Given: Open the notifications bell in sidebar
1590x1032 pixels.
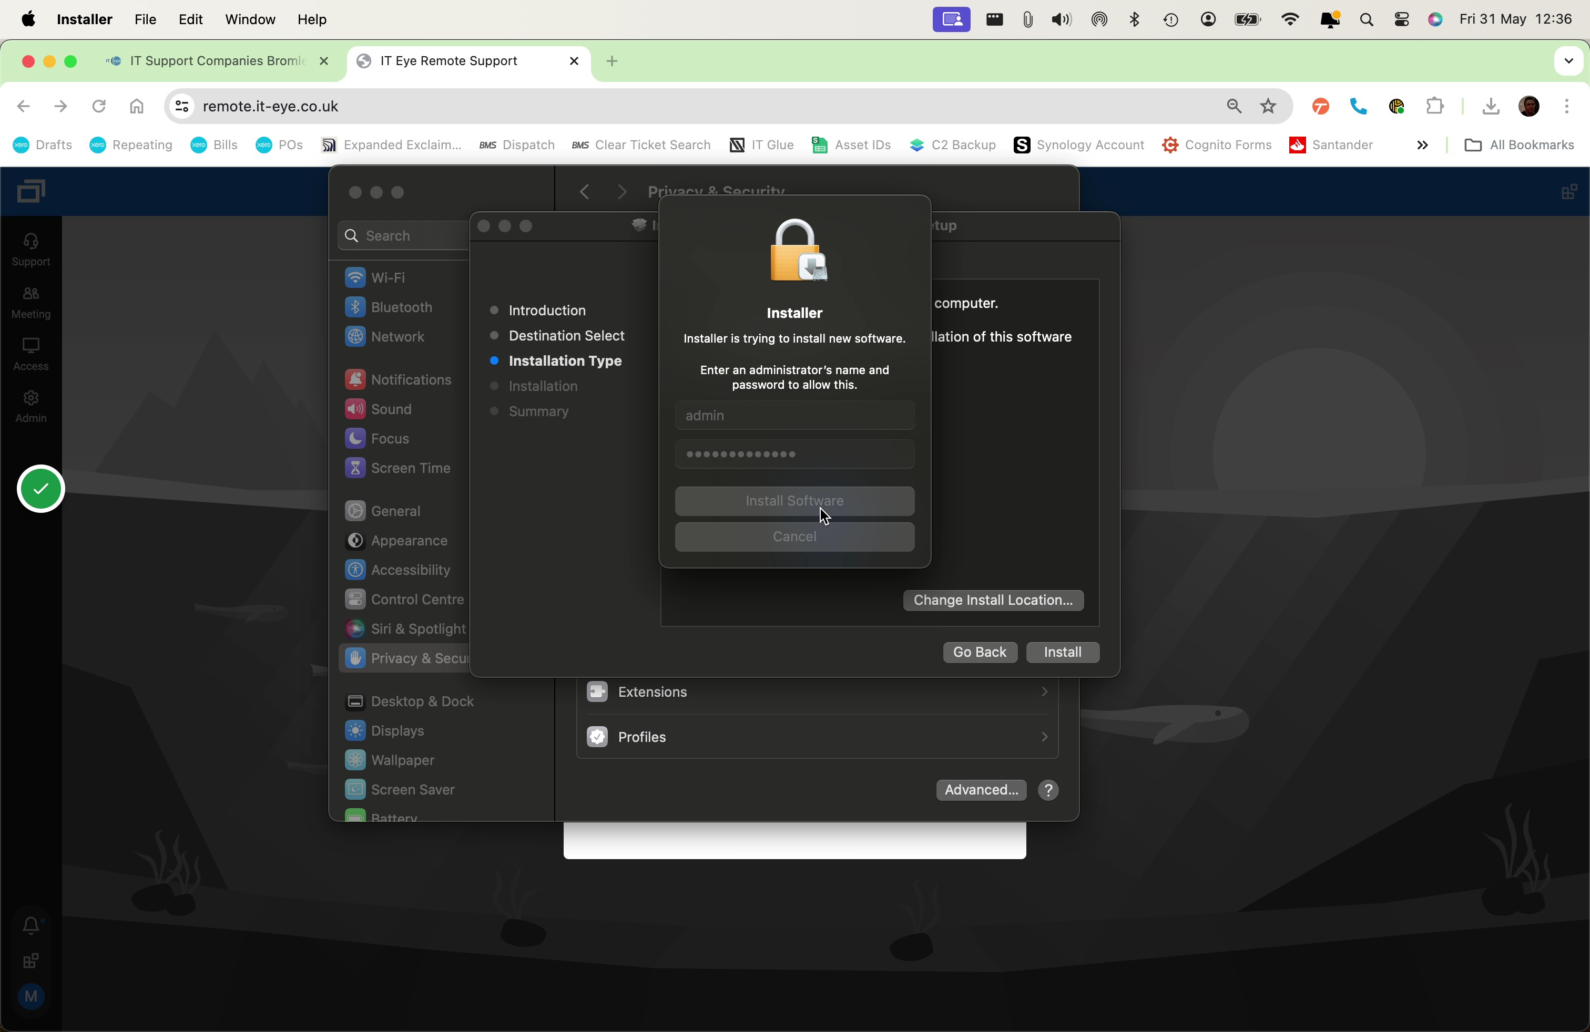Looking at the screenshot, I should (30, 925).
